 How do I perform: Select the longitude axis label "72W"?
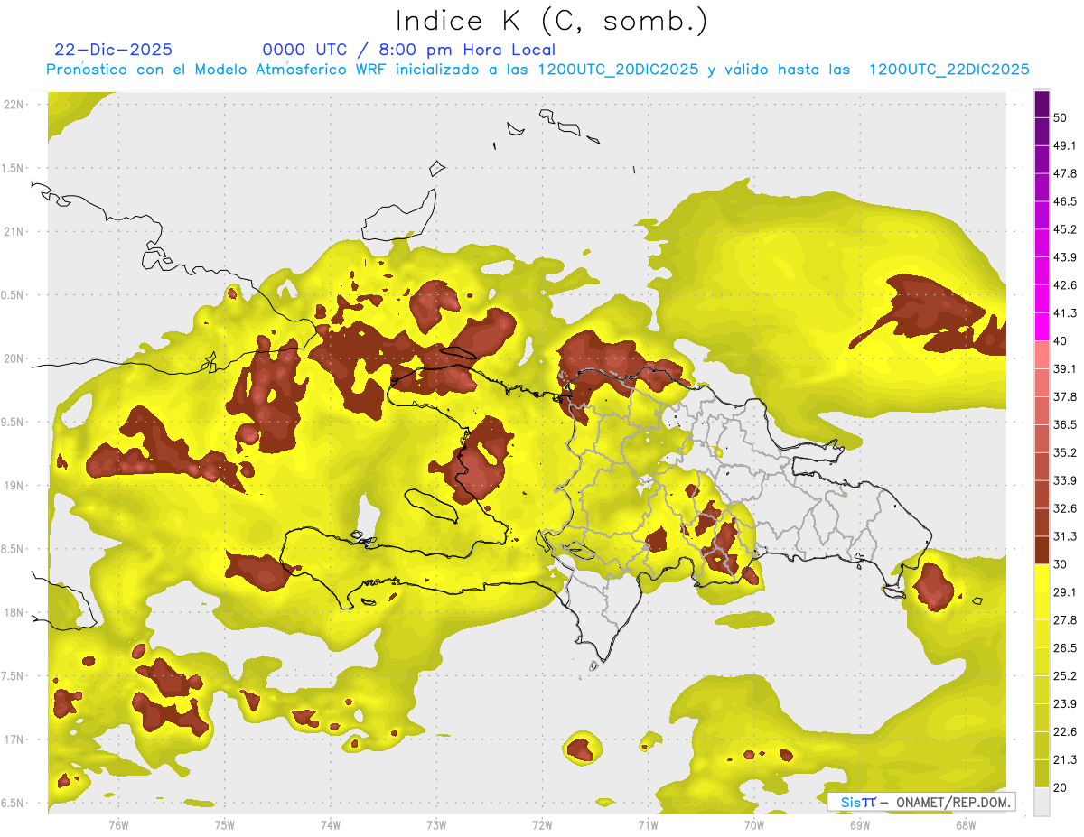[542, 825]
